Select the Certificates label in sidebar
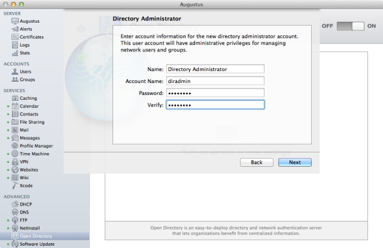 [32, 37]
